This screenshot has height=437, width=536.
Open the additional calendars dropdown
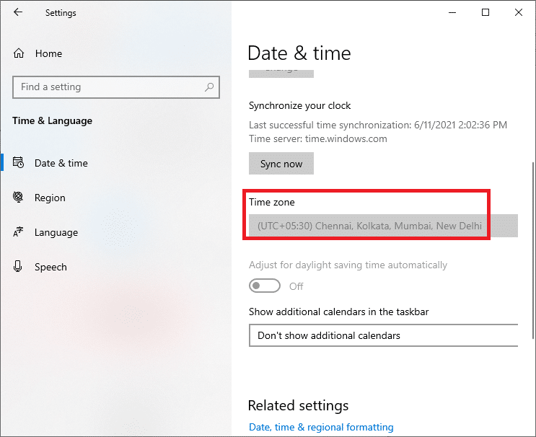(x=383, y=335)
